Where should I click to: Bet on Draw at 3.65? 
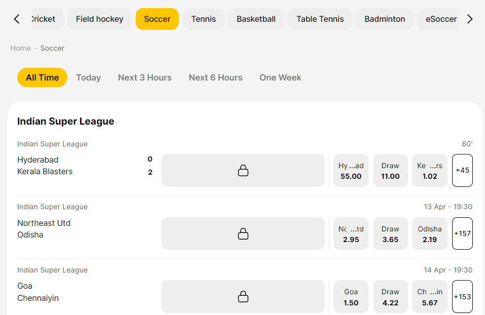tap(390, 233)
